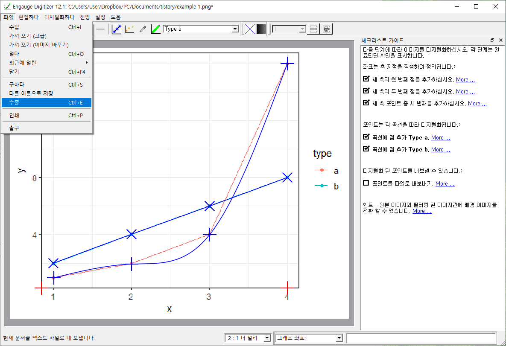Viewport: 506px width, 346px height.
Task: Choose Open (열다) Ctrl+O entry
Action: (47, 54)
